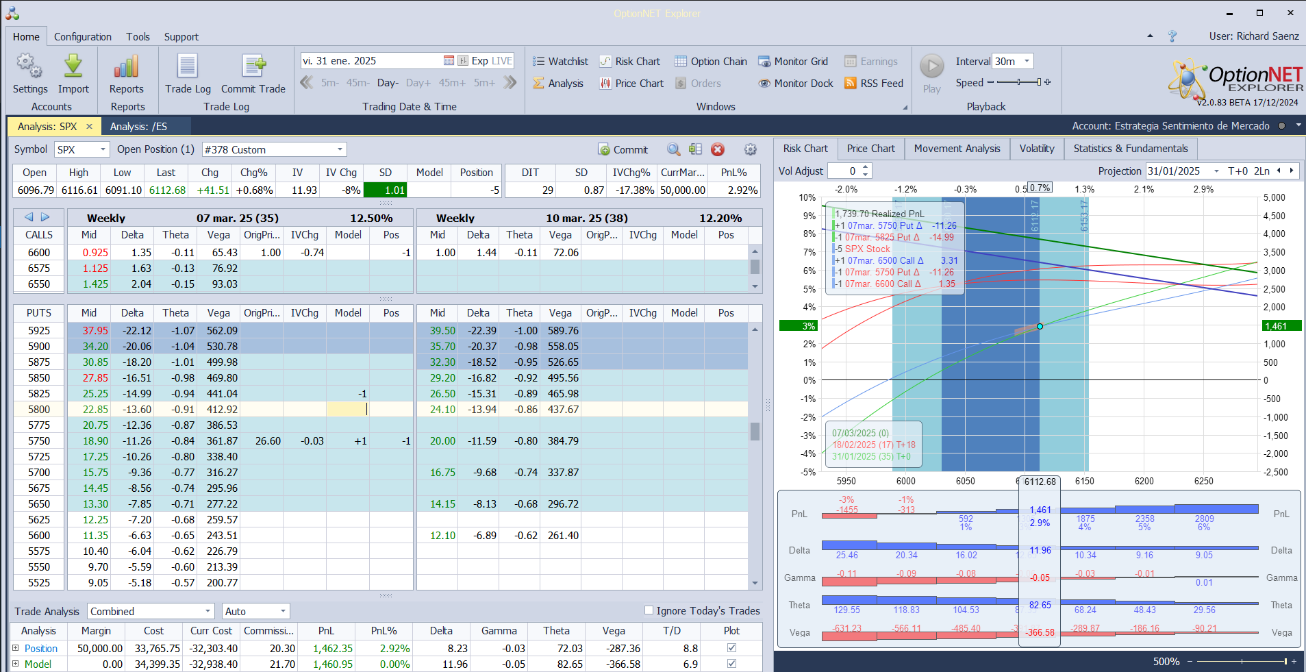Open the #378 Custom position dropdown
The image size is (1306, 672).
(x=340, y=149)
